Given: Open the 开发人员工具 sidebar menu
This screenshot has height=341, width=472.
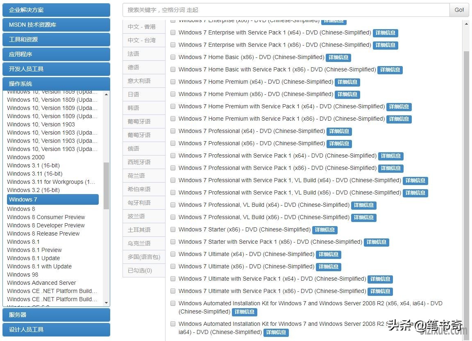Looking at the screenshot, I should pyautogui.click(x=56, y=69).
